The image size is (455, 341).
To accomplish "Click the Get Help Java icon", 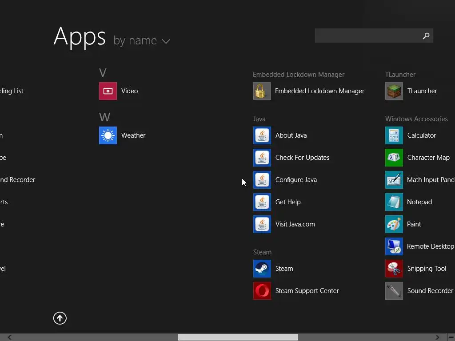I will click(262, 202).
